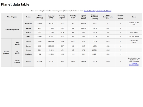
Task: Select the 'Length of day (hours)' header
Action: [83, 17]
